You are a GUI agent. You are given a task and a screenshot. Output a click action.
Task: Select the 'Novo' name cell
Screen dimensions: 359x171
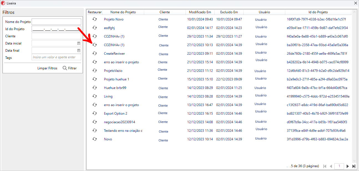coord(108,139)
